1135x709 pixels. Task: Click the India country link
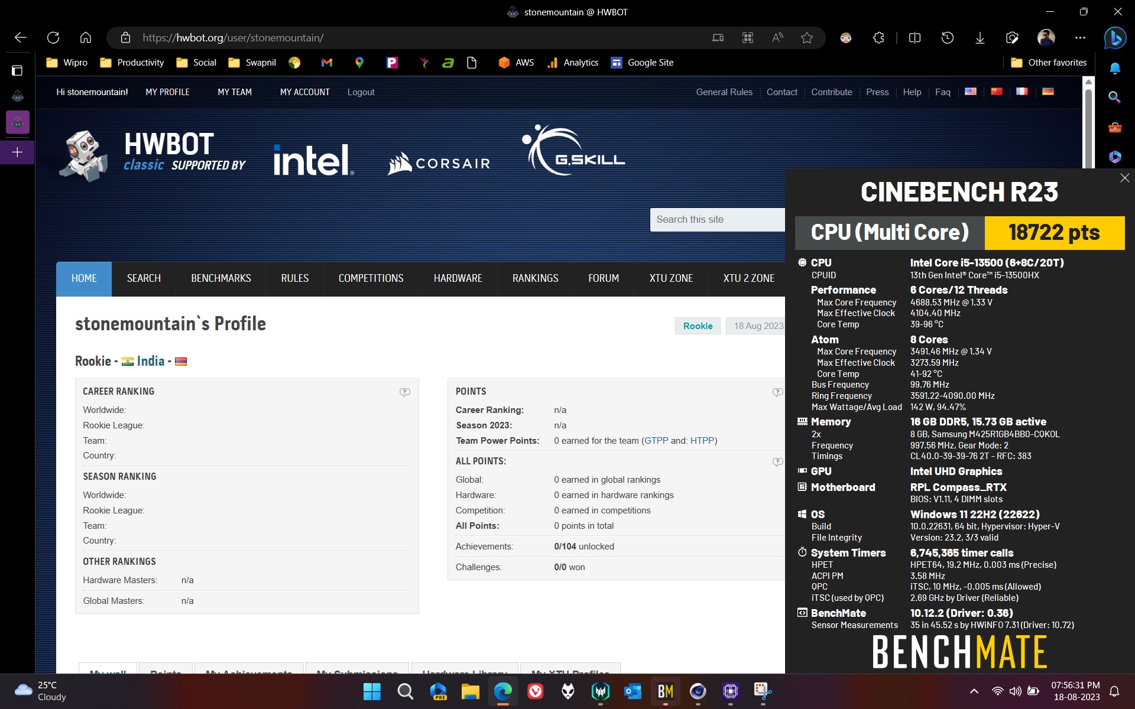151,361
